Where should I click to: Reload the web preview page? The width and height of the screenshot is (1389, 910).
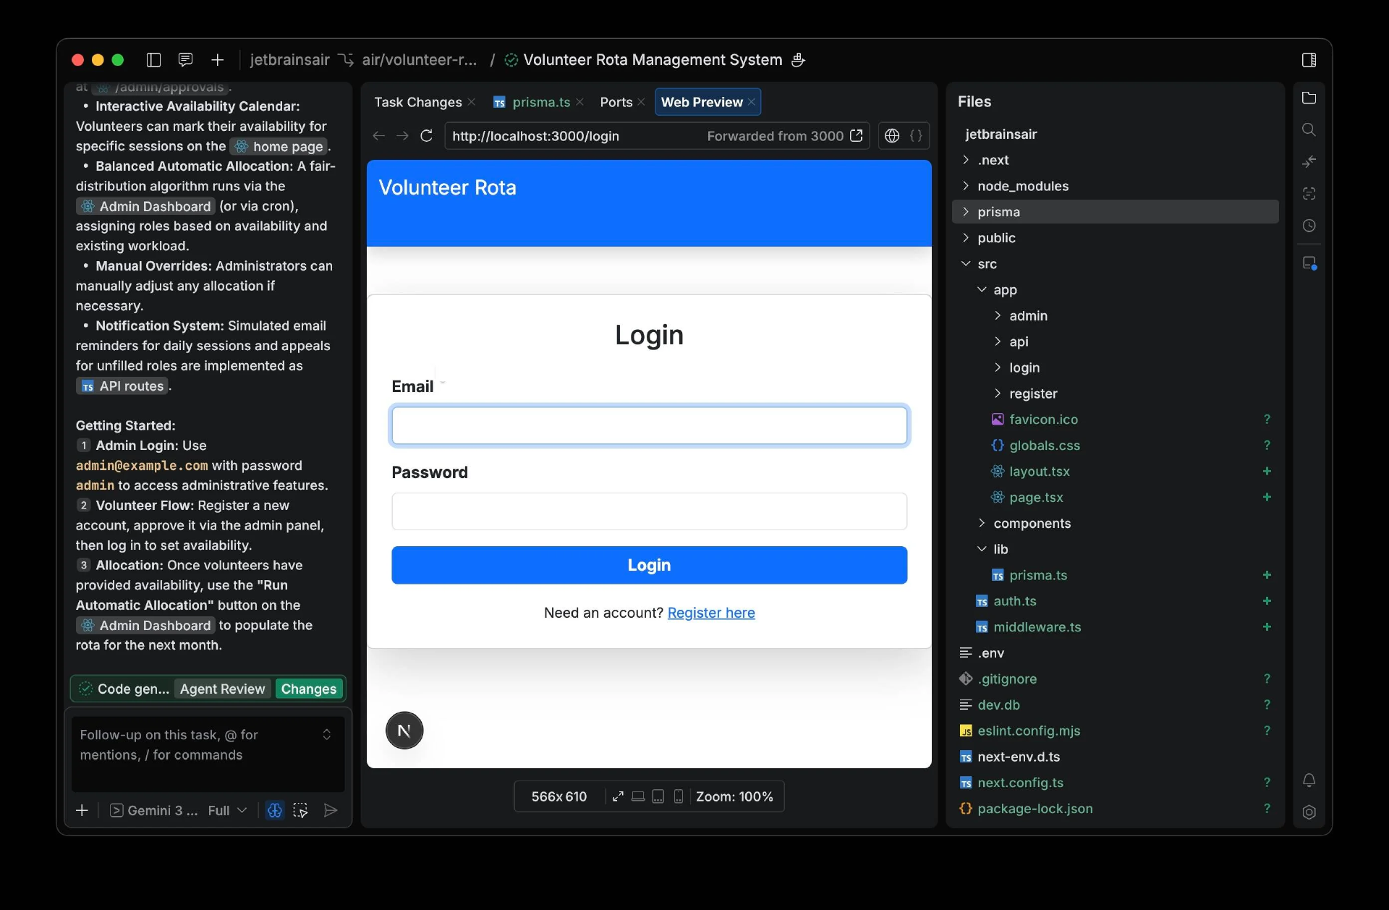pos(426,136)
